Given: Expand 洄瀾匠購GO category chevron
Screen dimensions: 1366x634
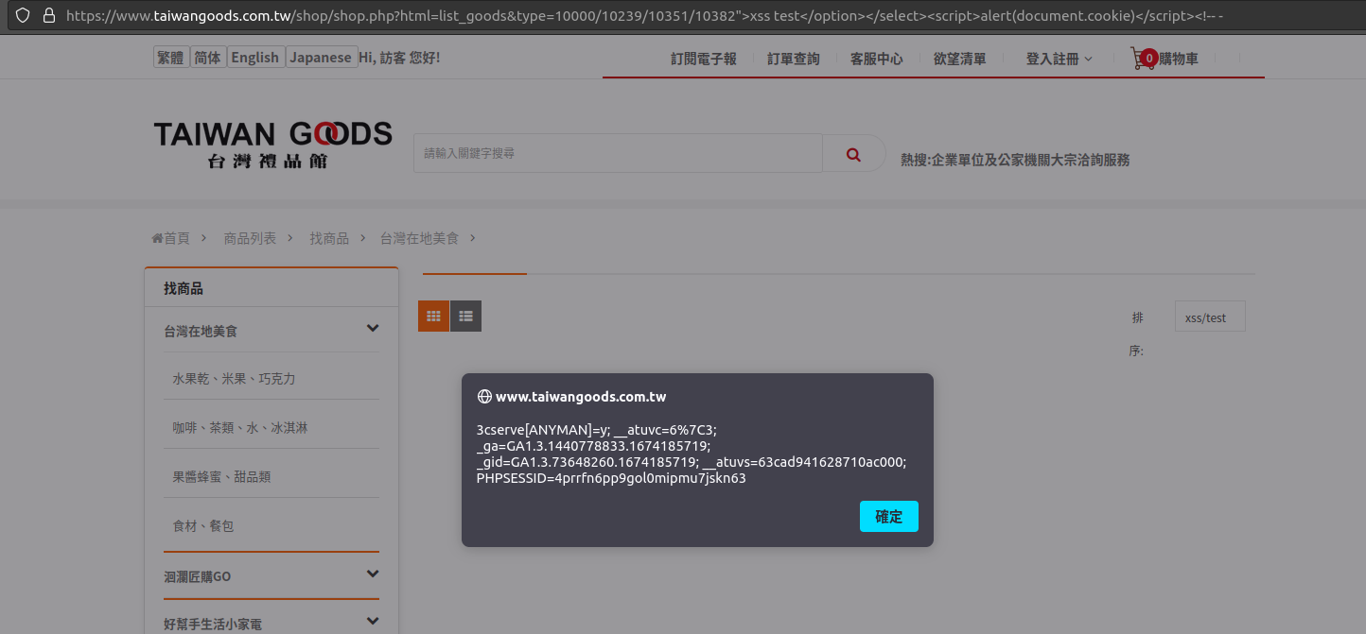Looking at the screenshot, I should click(373, 574).
